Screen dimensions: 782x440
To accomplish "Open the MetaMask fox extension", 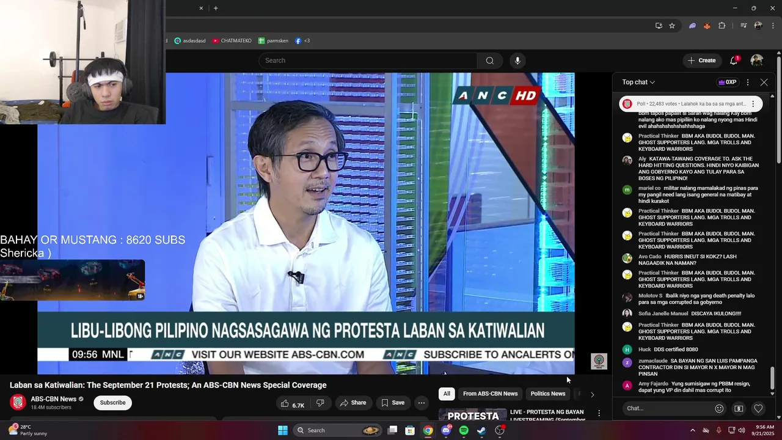I will coord(707,26).
